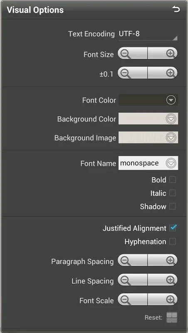188x333 pixels.
Task: Decrease Font Size with the minus magnifier
Action: [132, 53]
